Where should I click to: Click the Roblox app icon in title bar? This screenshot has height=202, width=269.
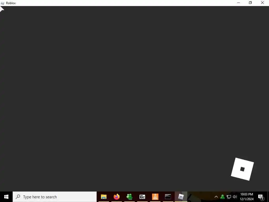click(2, 3)
